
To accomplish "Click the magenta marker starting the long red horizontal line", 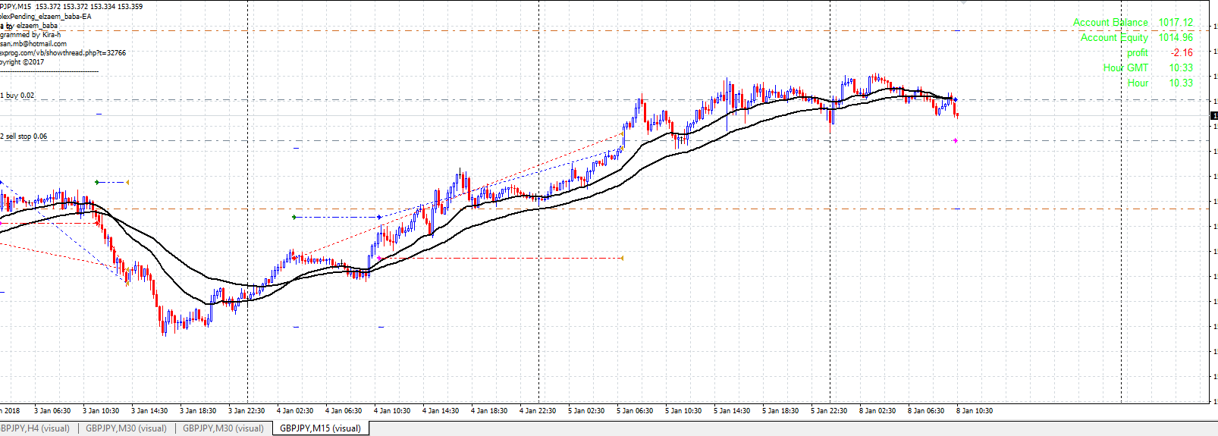I will (379, 258).
